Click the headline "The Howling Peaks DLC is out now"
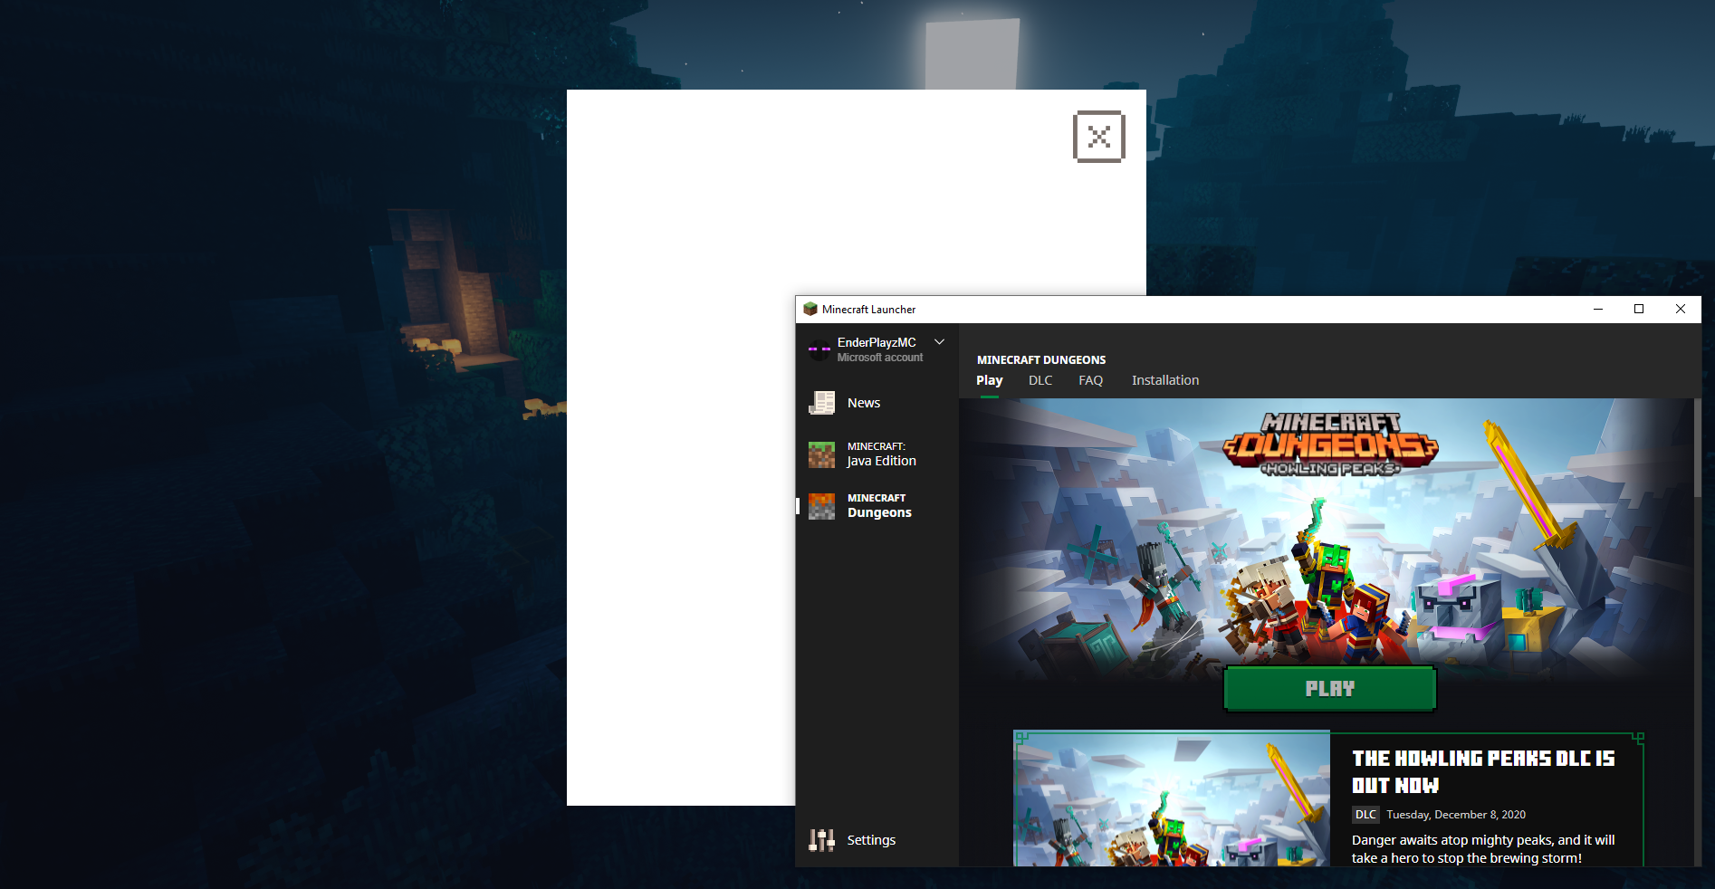The image size is (1715, 889). click(x=1483, y=771)
